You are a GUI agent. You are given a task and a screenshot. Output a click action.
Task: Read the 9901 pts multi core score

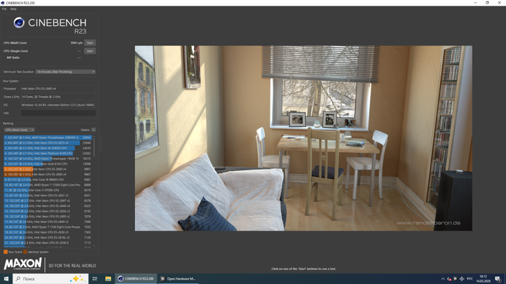(77, 43)
